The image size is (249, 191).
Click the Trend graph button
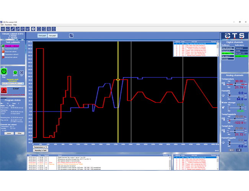point(43,36)
